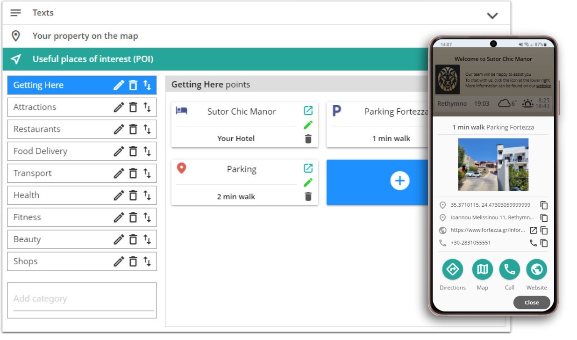Select the Shops category
The height and width of the screenshot is (340, 577).
(x=26, y=261)
